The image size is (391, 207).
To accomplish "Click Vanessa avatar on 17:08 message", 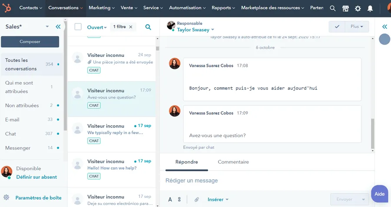I will pyautogui.click(x=175, y=63).
